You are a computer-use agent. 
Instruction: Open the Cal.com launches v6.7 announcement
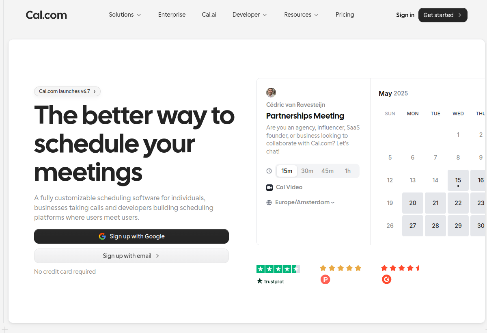tap(67, 91)
